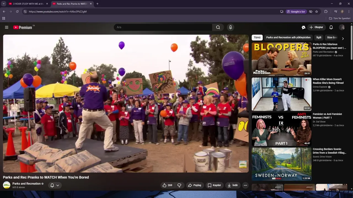Click the Crime Explorer channel name
The image size is (353, 198).
tap(320, 87)
